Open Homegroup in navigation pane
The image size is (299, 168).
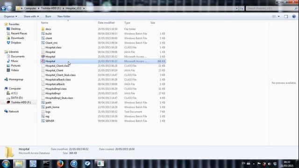pos(16,79)
